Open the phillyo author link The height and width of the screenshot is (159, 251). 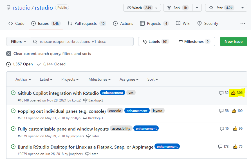[x=75, y=118]
